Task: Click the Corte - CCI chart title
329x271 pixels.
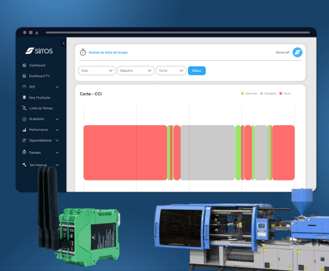Action: 90,94
